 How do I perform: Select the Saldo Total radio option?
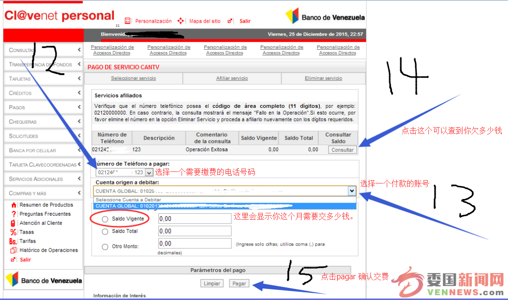click(x=105, y=232)
